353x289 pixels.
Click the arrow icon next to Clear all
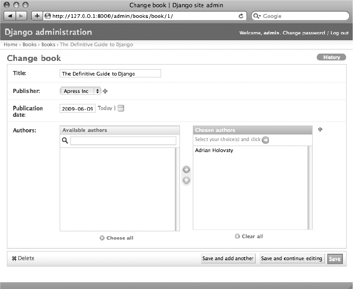tap(237, 236)
